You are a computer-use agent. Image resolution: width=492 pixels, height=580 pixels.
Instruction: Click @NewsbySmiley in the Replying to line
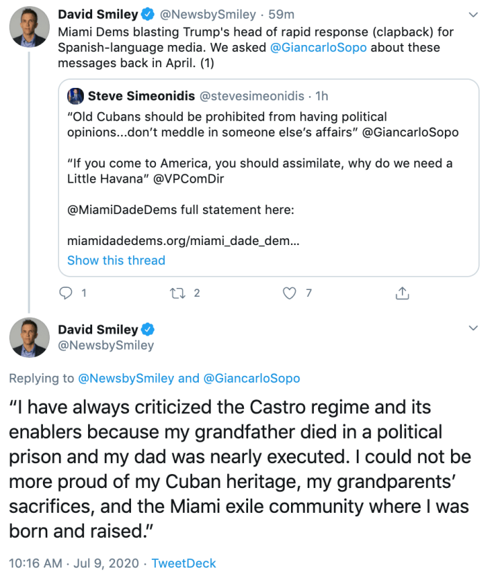pos(126,378)
